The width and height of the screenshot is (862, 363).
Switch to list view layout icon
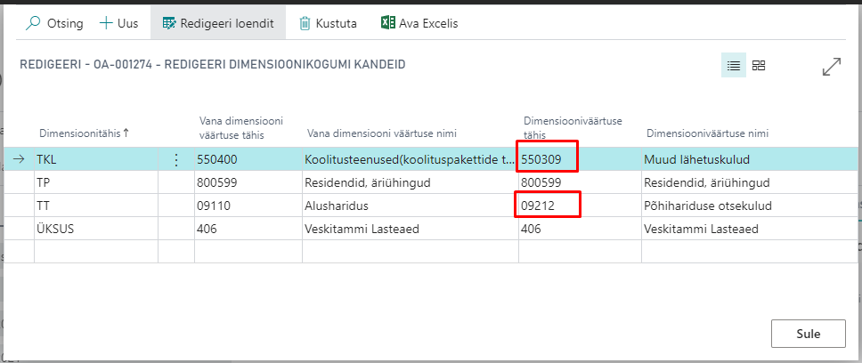734,66
